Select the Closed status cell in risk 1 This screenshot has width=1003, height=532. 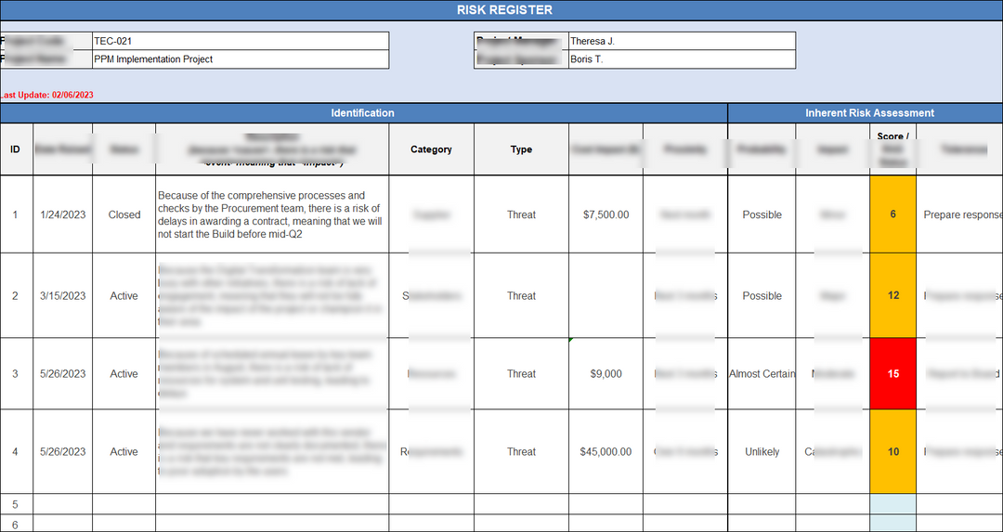click(124, 214)
